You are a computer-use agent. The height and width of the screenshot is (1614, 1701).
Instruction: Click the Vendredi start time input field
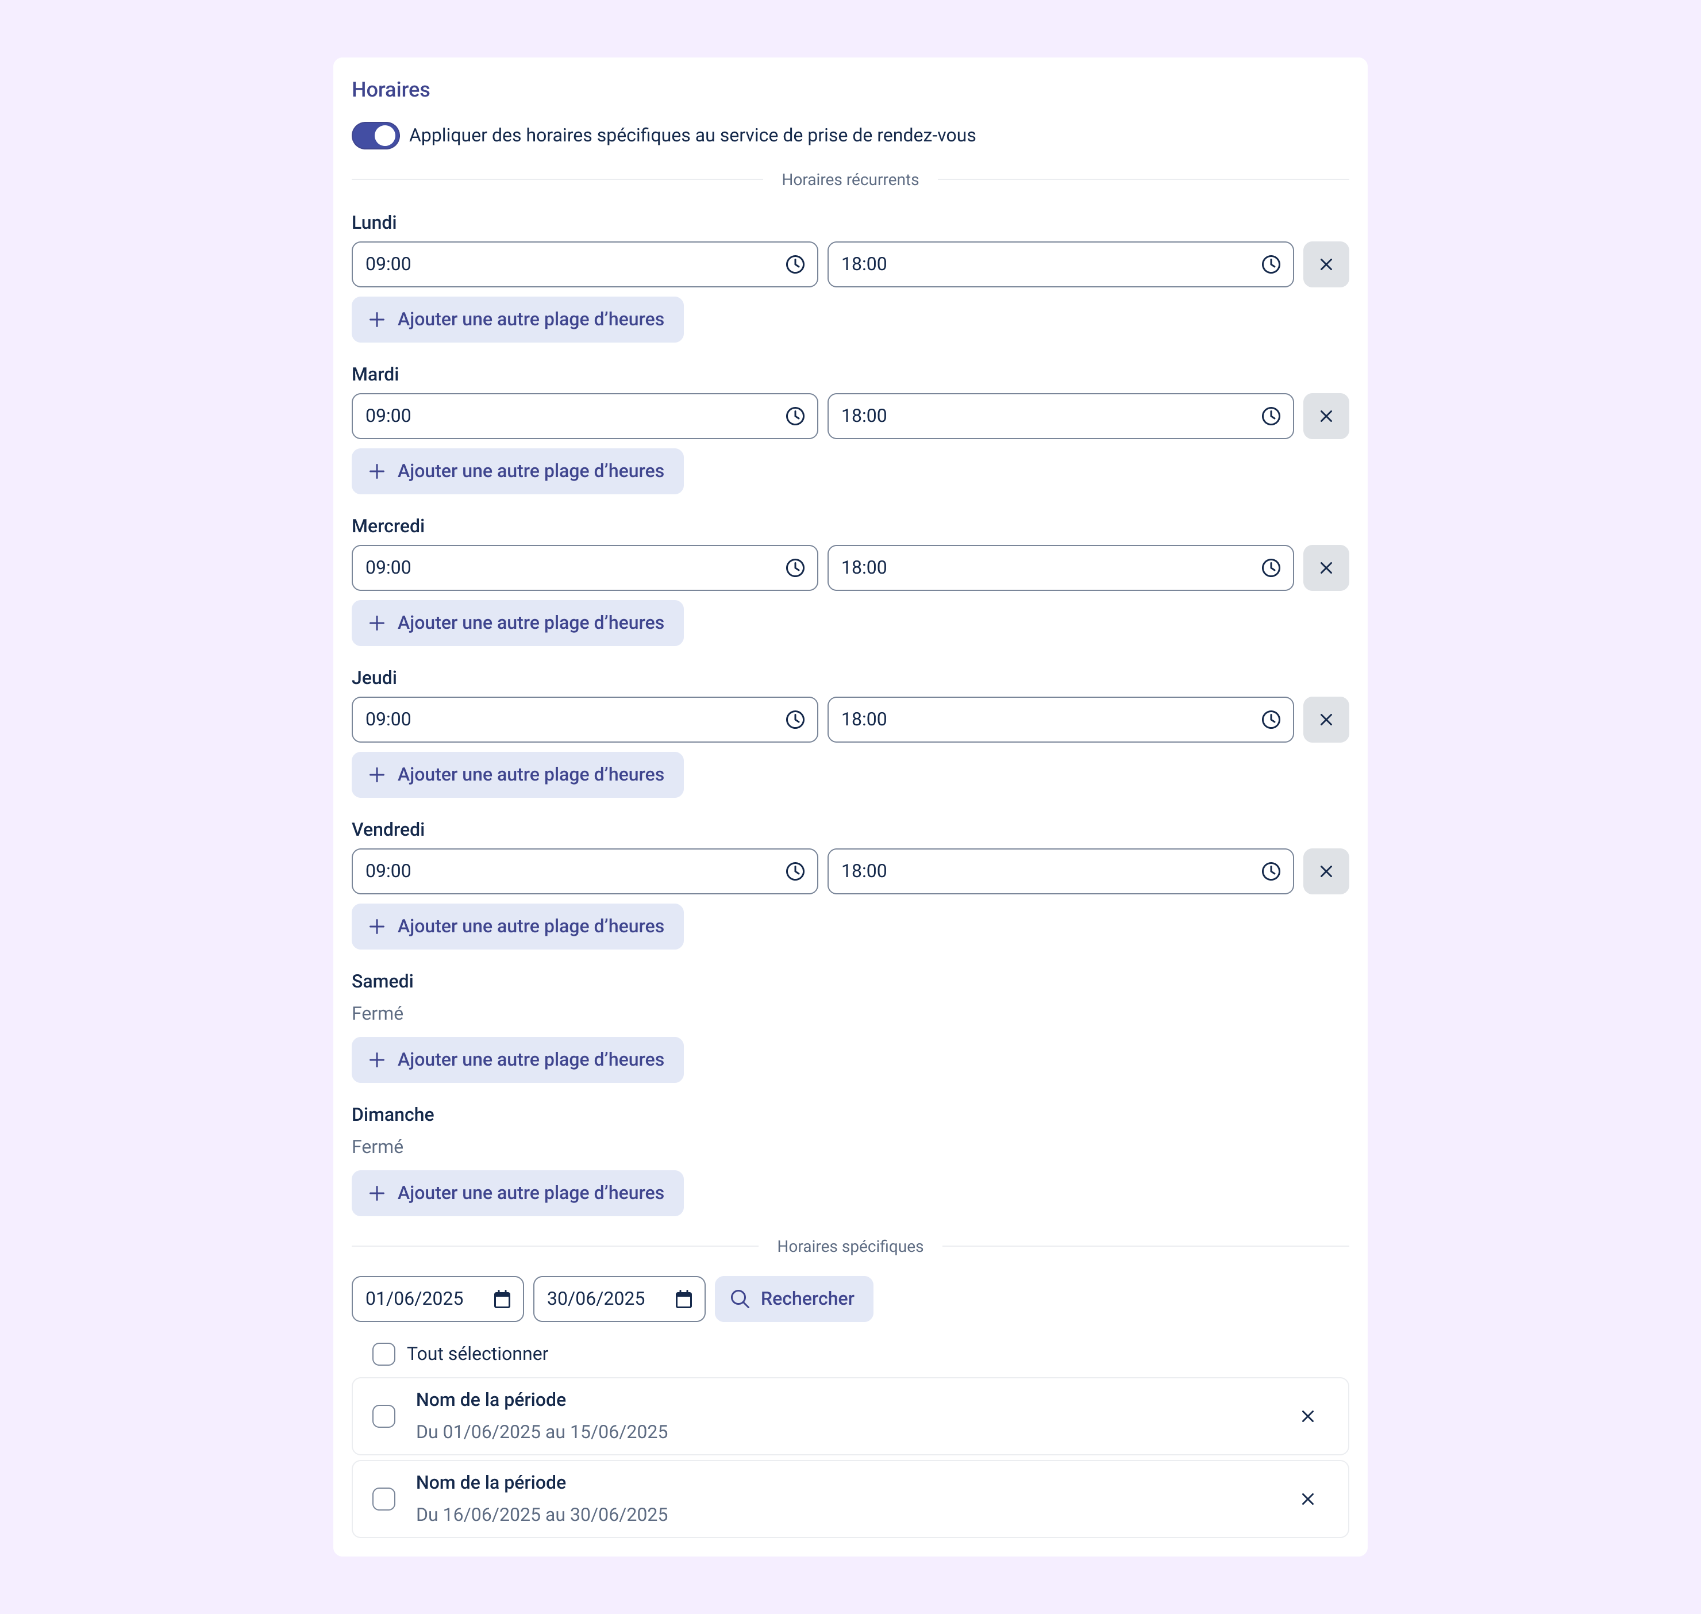pyautogui.click(x=568, y=871)
